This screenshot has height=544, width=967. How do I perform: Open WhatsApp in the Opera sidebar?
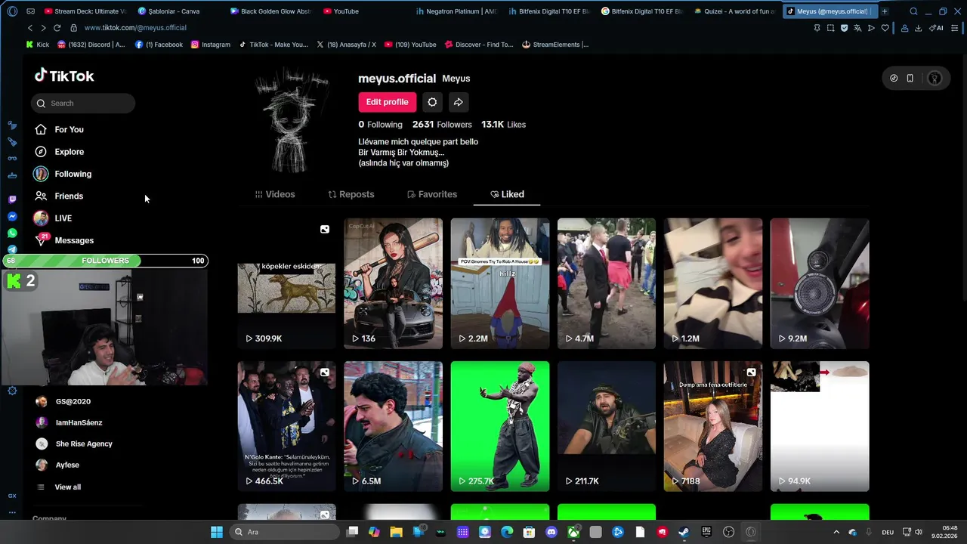pos(12,233)
